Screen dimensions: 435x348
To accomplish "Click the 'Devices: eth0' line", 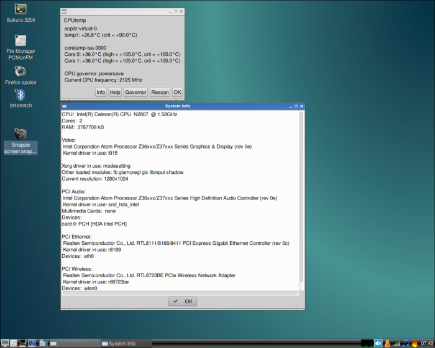I will (x=78, y=256).
